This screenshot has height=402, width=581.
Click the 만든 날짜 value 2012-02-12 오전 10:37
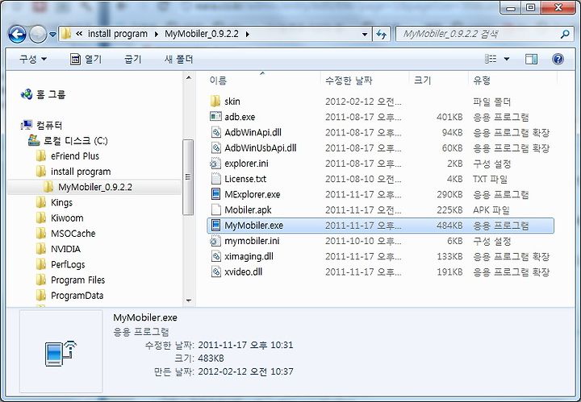click(x=245, y=371)
